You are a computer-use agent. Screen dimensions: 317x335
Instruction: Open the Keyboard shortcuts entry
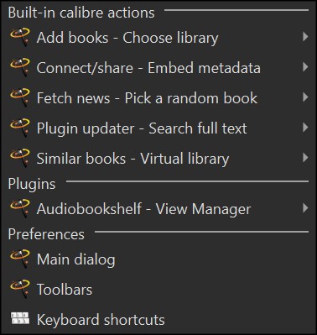point(158,319)
